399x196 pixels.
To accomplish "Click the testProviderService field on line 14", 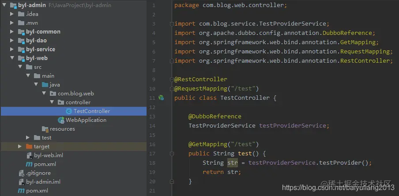I will (292, 126).
